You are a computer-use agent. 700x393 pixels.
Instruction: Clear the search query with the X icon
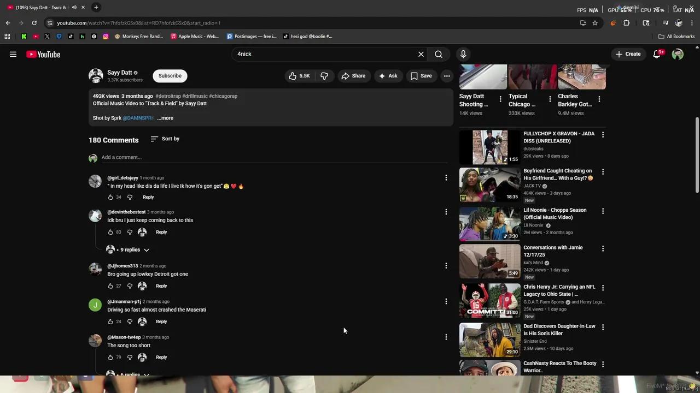(x=421, y=54)
